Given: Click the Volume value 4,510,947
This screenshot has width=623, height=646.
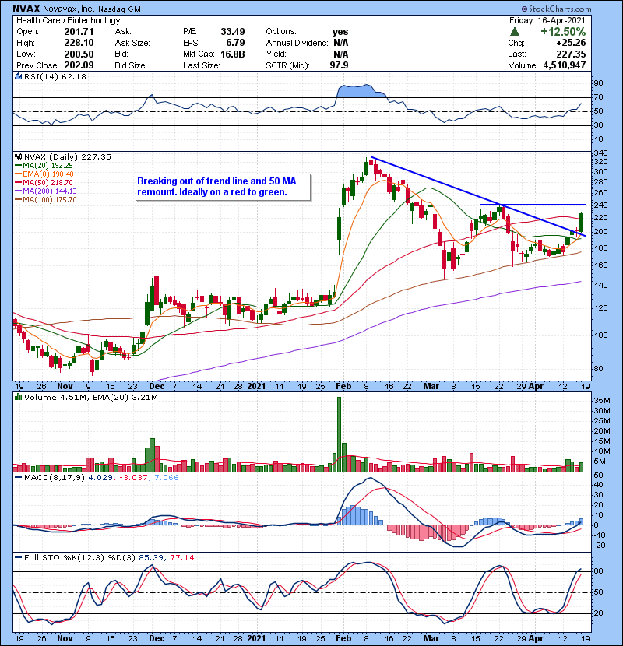Looking at the screenshot, I should pos(565,65).
